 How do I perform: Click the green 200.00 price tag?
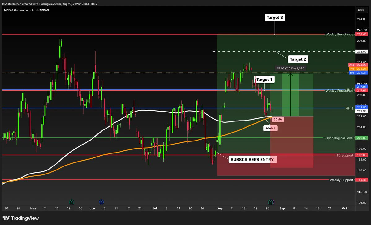coord(362,138)
